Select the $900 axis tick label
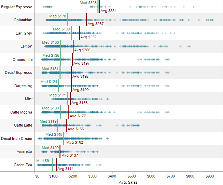Screen dimensions: 223x185 (x=209, y=176)
